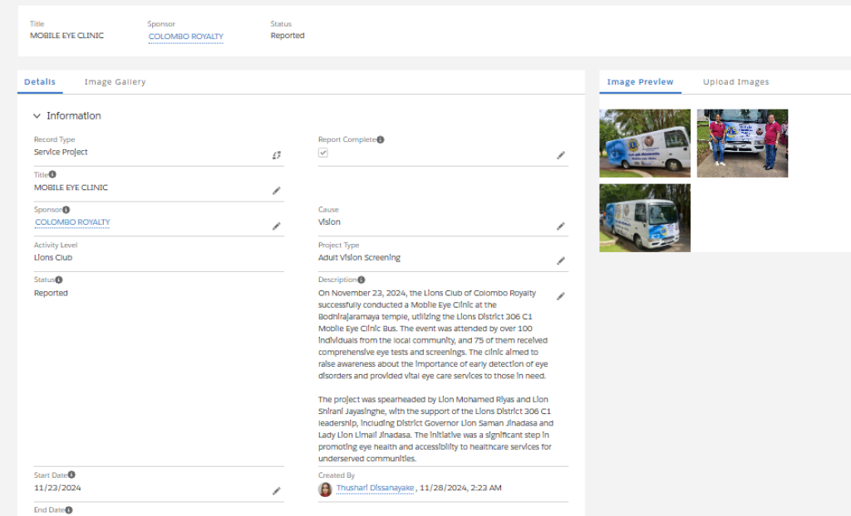Click the Lions Club activity level value

[x=53, y=257]
